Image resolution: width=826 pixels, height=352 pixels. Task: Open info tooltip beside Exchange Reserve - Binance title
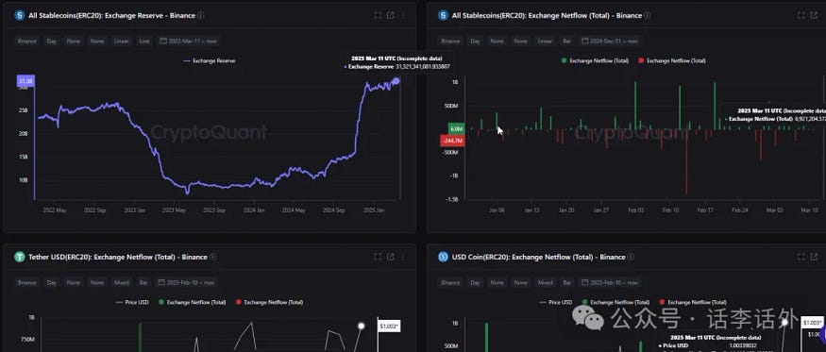201,15
